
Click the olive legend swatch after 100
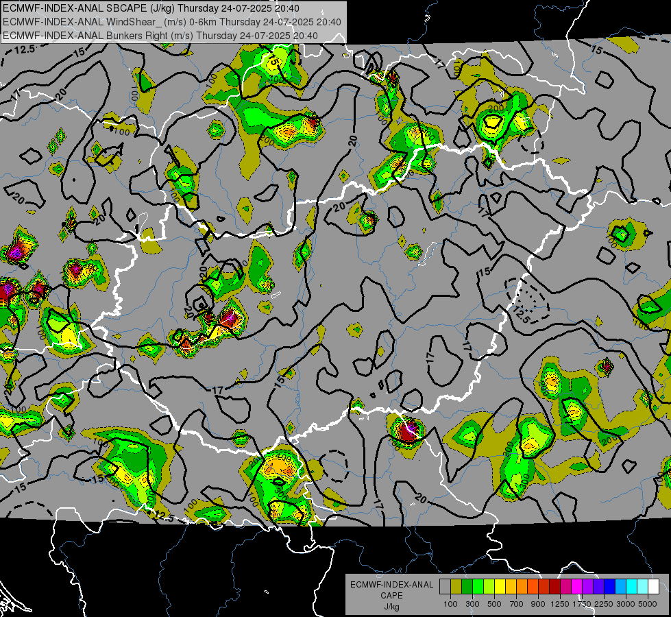click(x=456, y=587)
